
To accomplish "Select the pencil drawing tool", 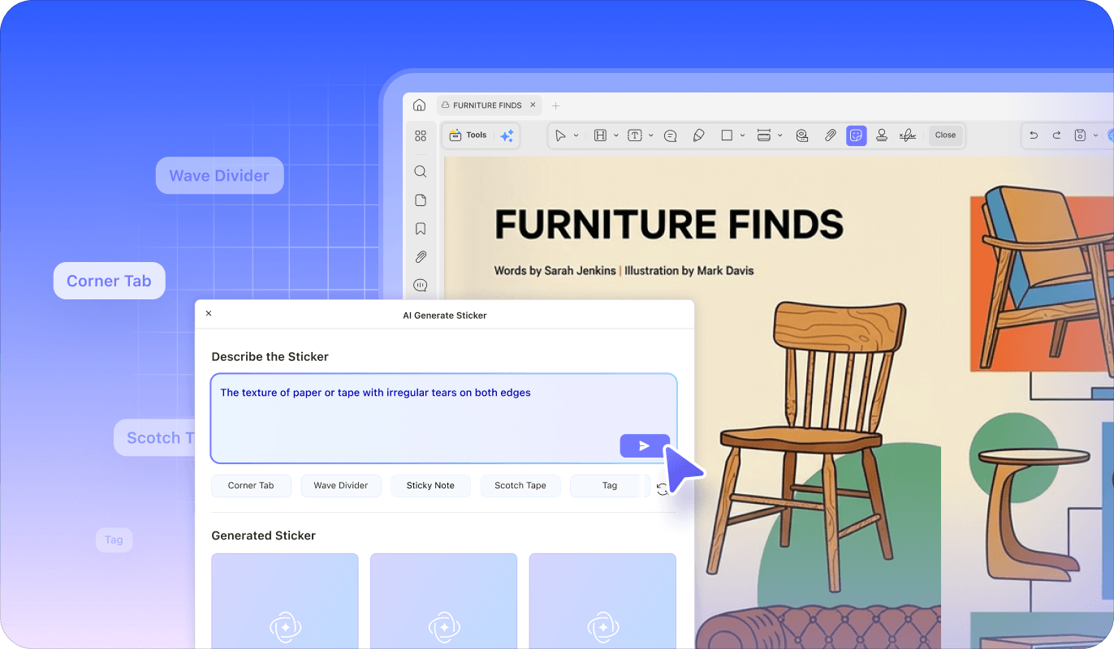I will coord(698,135).
